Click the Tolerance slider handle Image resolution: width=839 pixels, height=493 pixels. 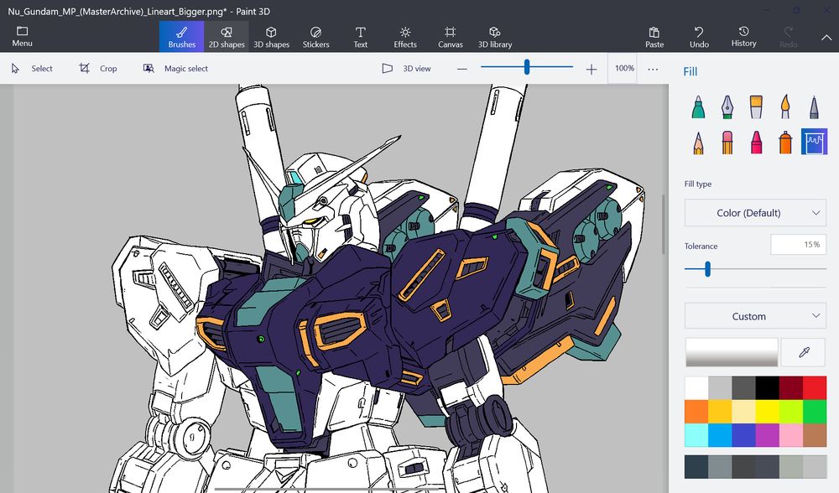point(707,268)
